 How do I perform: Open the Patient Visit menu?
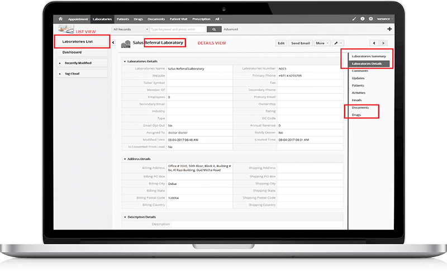[x=178, y=19]
